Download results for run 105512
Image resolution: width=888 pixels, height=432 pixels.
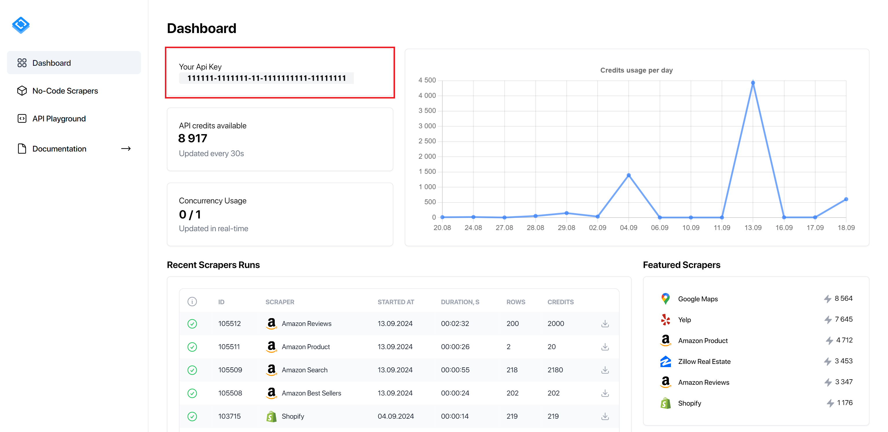pyautogui.click(x=605, y=323)
